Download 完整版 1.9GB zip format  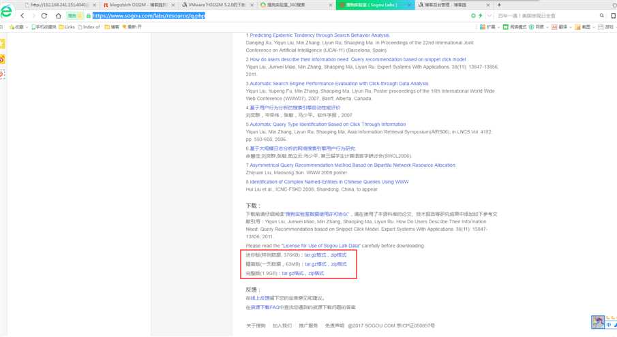[316, 274]
